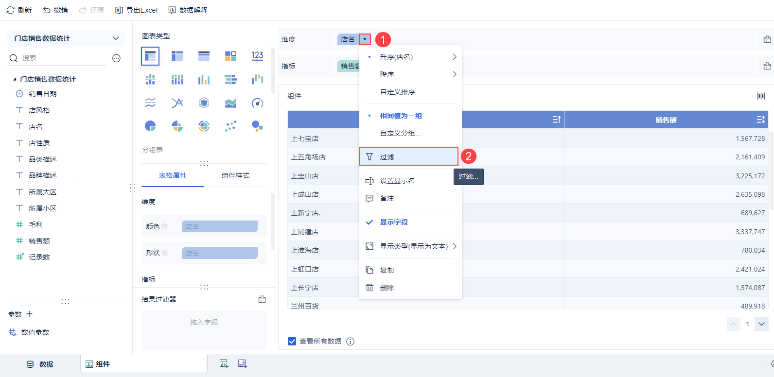The image size is (774, 377).
Task: Select the cross table chart type
Action: pos(177,56)
